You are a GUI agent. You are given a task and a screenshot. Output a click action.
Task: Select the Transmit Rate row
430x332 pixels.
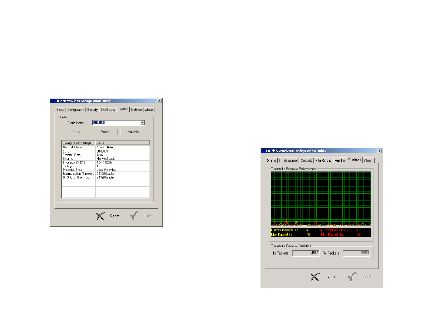[105, 155]
